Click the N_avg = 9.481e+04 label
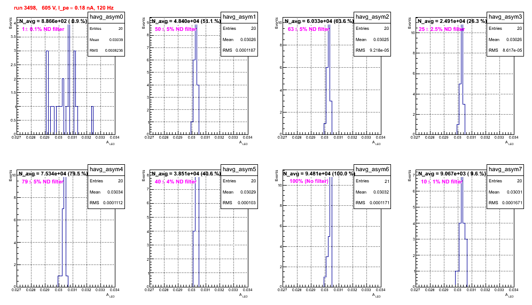 pos(319,173)
